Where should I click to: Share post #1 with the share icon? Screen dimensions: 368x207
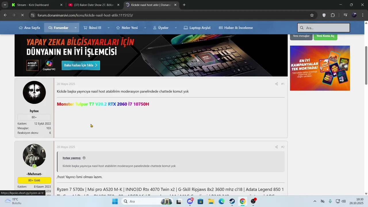(276, 84)
